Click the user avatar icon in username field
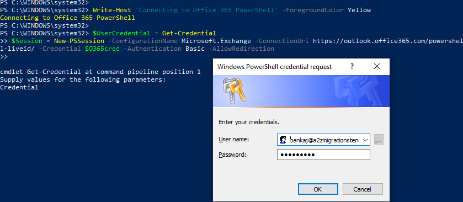This screenshot has width=463, height=202. point(283,140)
